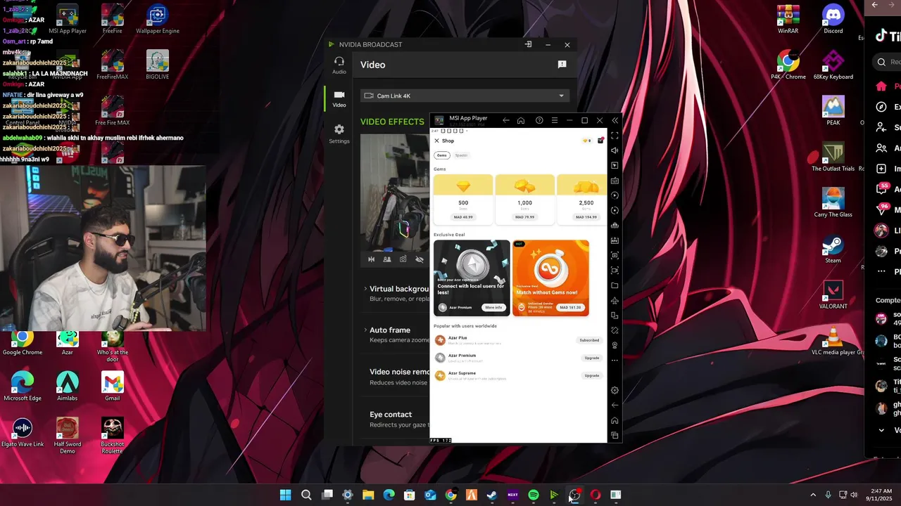This screenshot has width=901, height=506.
Task: Expand the Virtual background effect
Action: pyautogui.click(x=365, y=289)
